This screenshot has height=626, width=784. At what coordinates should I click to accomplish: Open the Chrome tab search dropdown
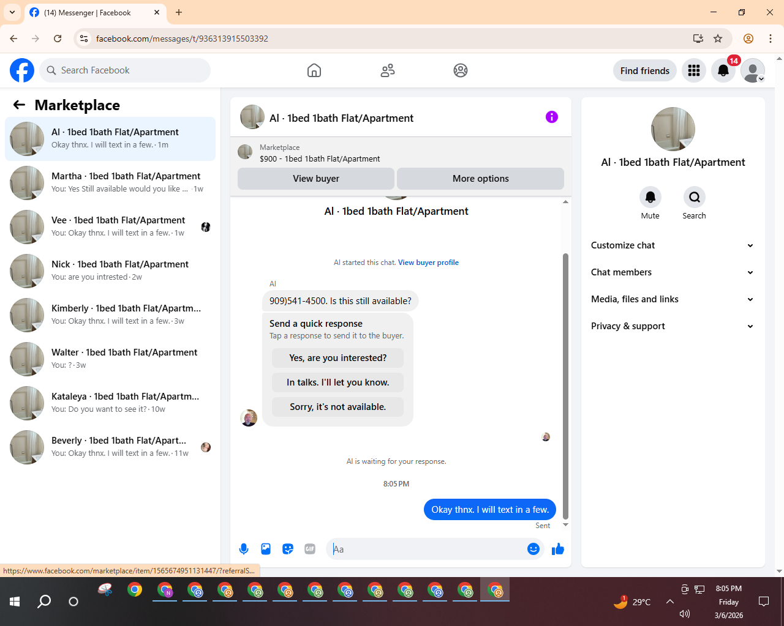pyautogui.click(x=12, y=12)
